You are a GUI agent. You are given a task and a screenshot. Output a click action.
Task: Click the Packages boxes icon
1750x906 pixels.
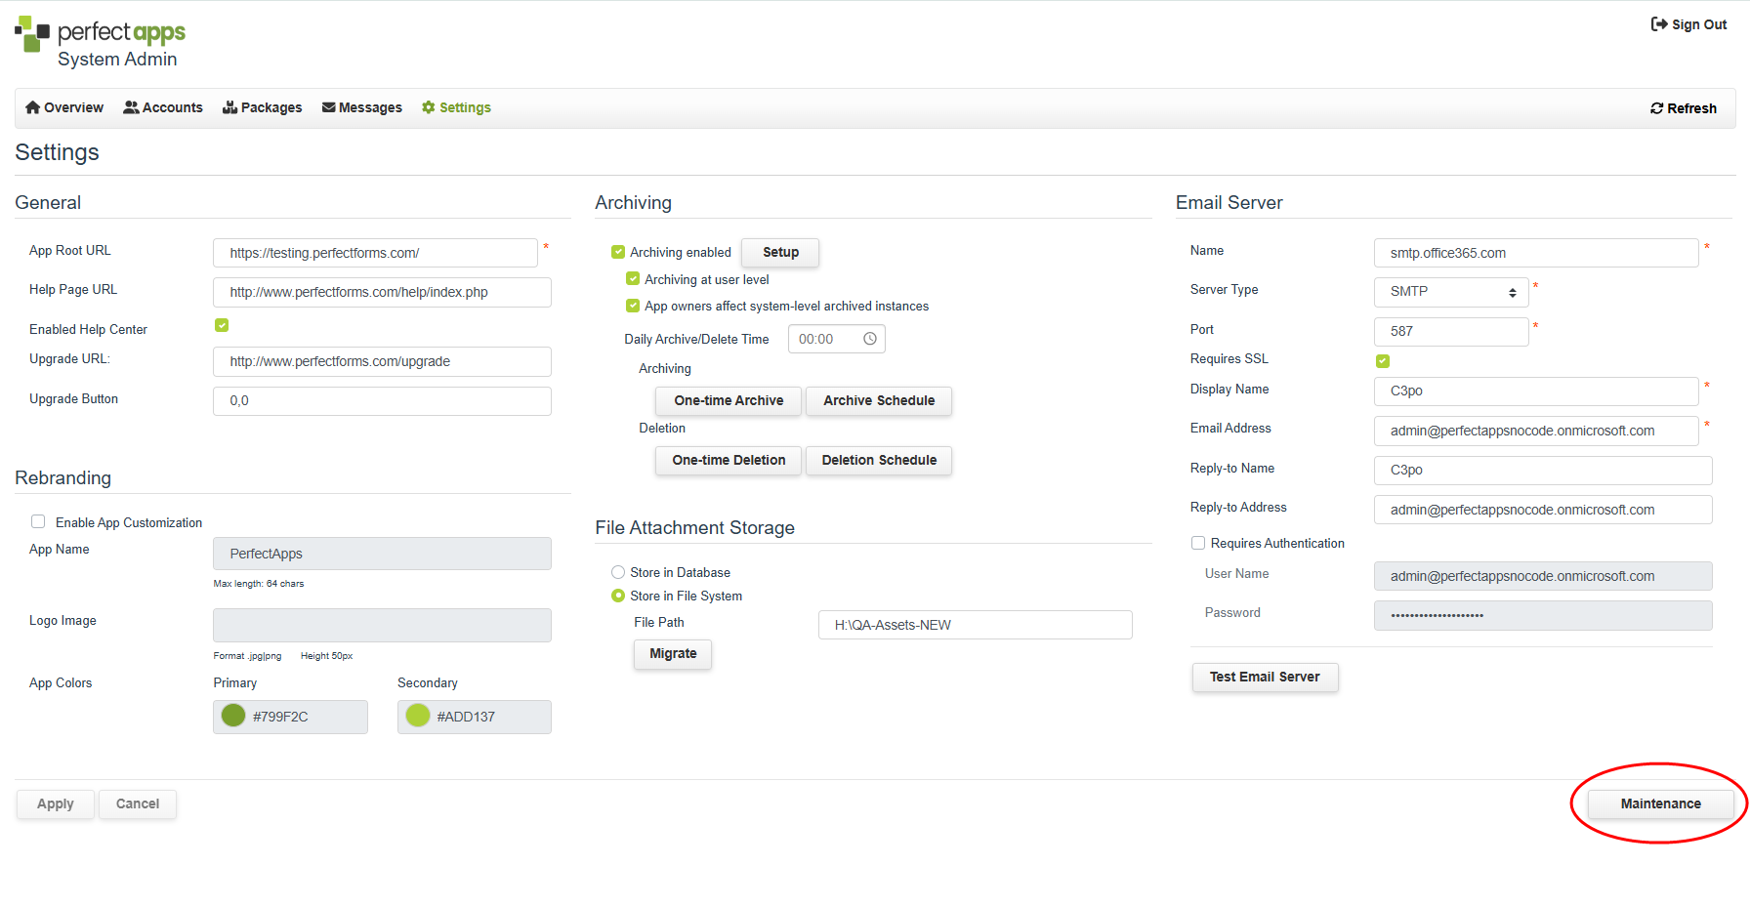click(230, 107)
